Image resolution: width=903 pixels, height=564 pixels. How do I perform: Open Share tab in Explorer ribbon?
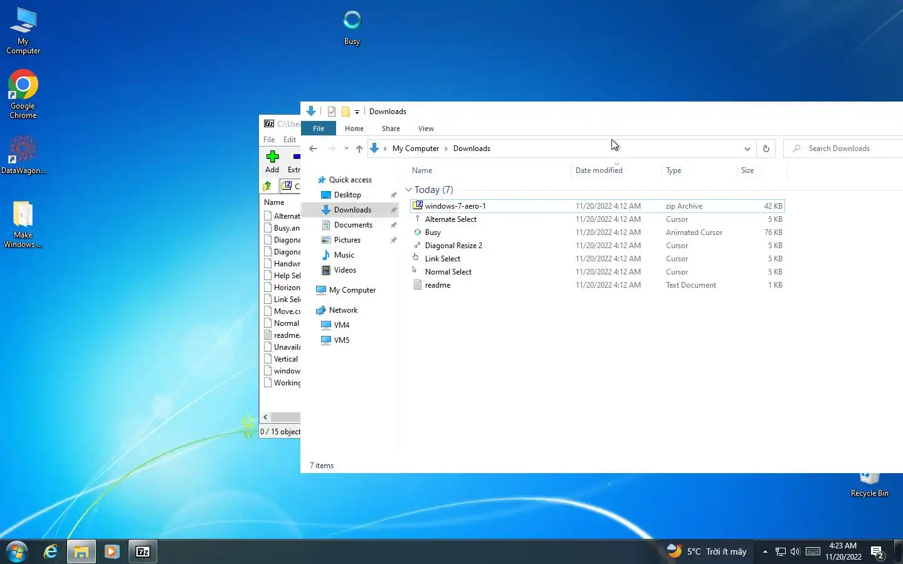(x=391, y=128)
